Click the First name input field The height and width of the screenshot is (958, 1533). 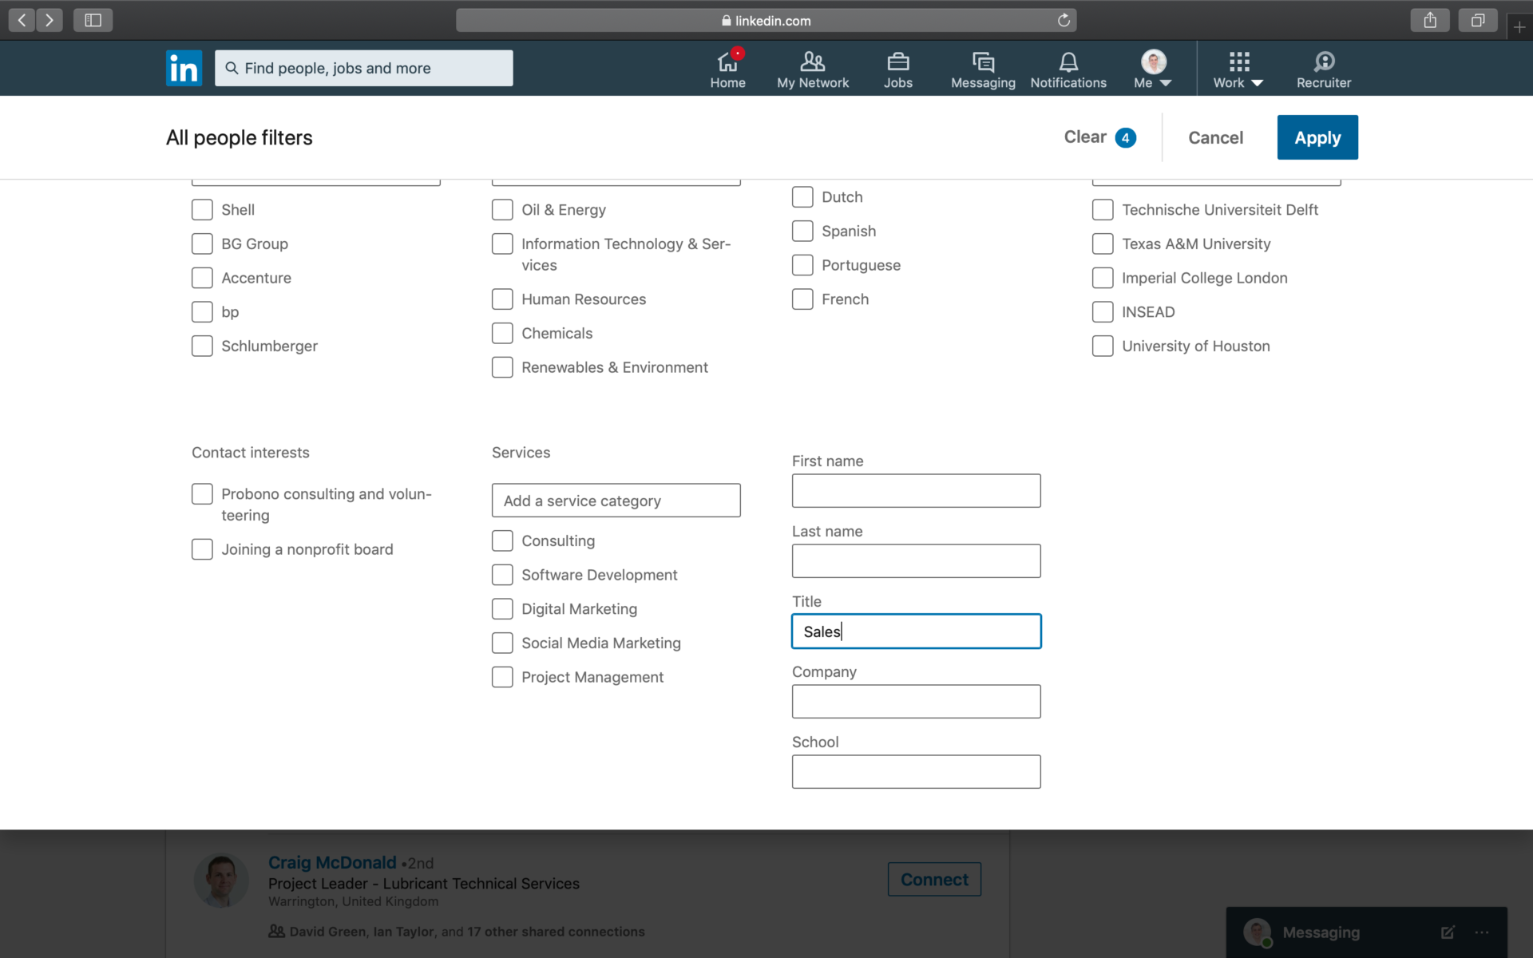(x=916, y=491)
